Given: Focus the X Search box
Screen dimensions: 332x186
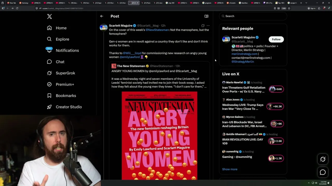Looking at the screenshot, I should (x=253, y=16).
